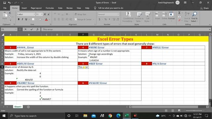
Task: Click in the formula bar text
Action: [125, 29]
